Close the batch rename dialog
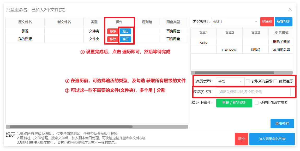This screenshot has height=151, width=300. pyautogui.click(x=290, y=9)
